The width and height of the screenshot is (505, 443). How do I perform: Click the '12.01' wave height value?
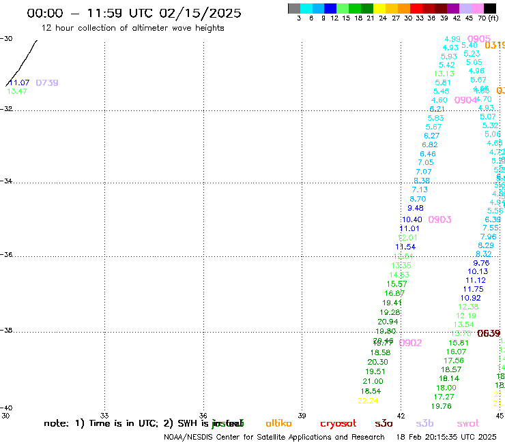point(407,238)
